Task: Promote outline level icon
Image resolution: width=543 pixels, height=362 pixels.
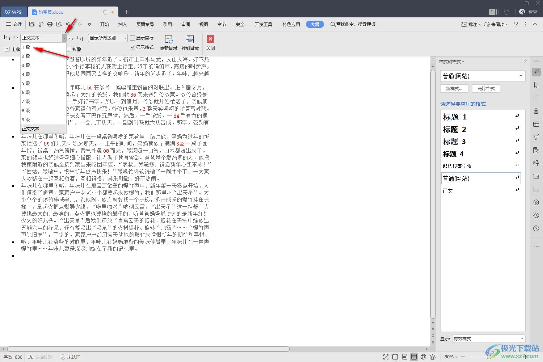Action: coord(16,38)
